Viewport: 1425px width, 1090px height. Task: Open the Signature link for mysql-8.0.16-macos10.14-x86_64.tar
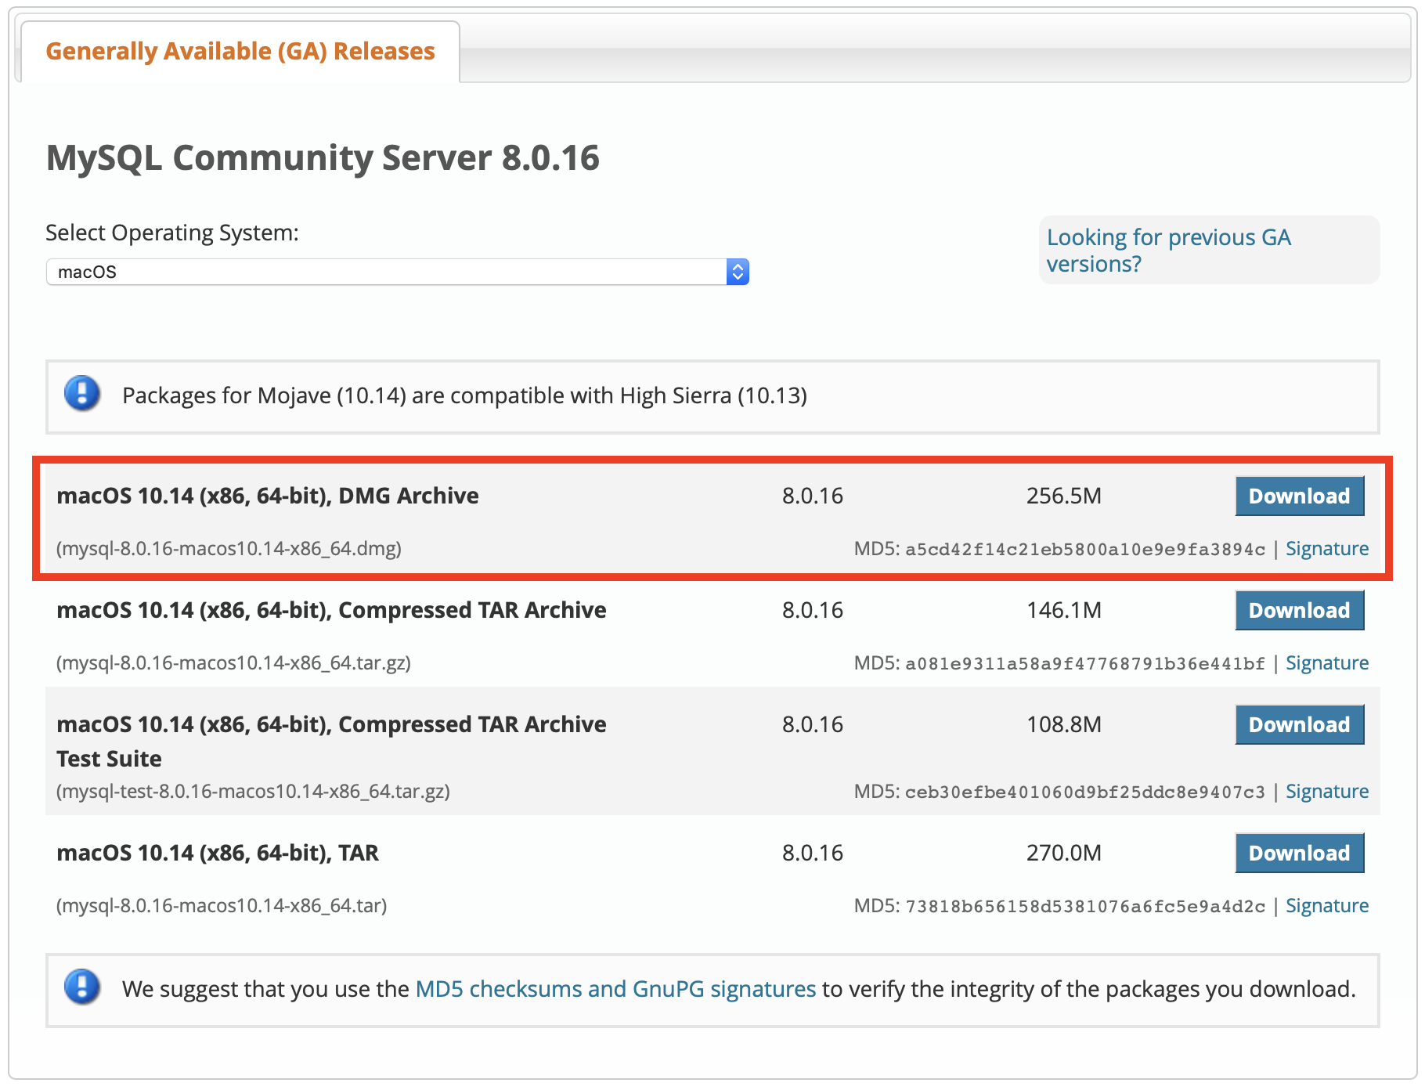(1327, 905)
